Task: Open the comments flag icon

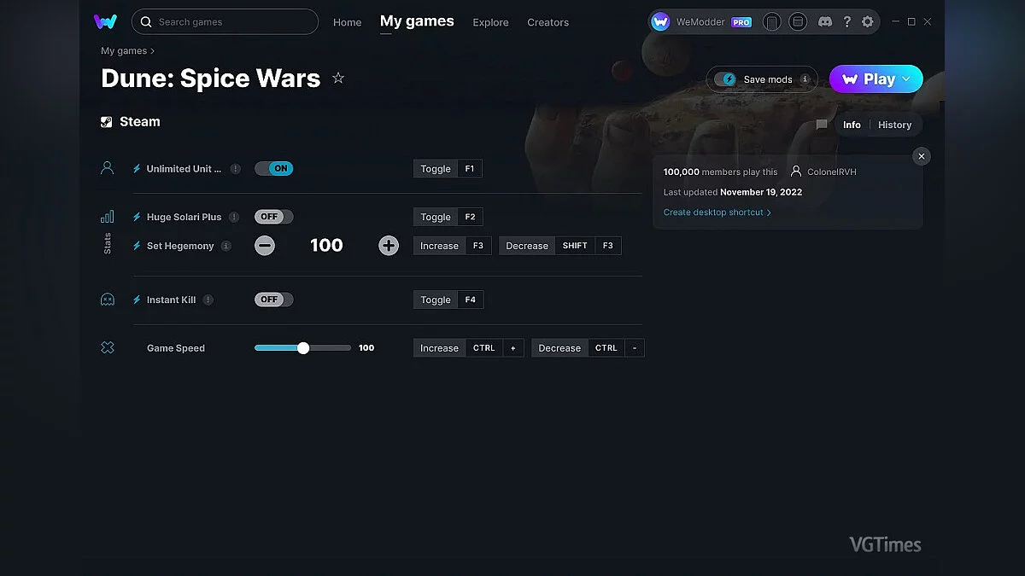Action: pyautogui.click(x=822, y=125)
